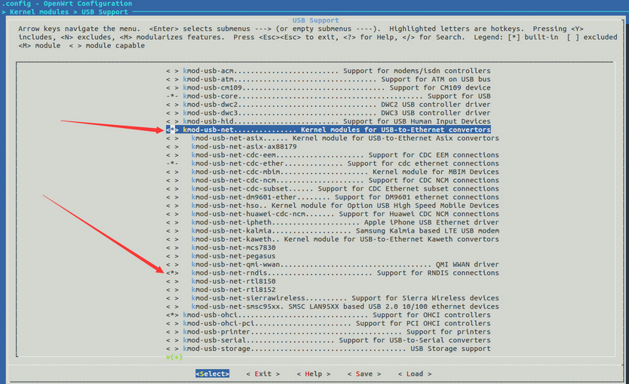Select the kmod-usb-ohci-pci row
Viewport: 629px width, 384px height.
[x=328, y=323]
